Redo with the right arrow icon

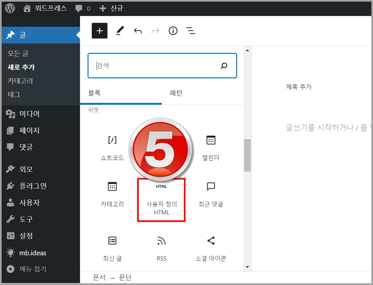pyautogui.click(x=155, y=31)
